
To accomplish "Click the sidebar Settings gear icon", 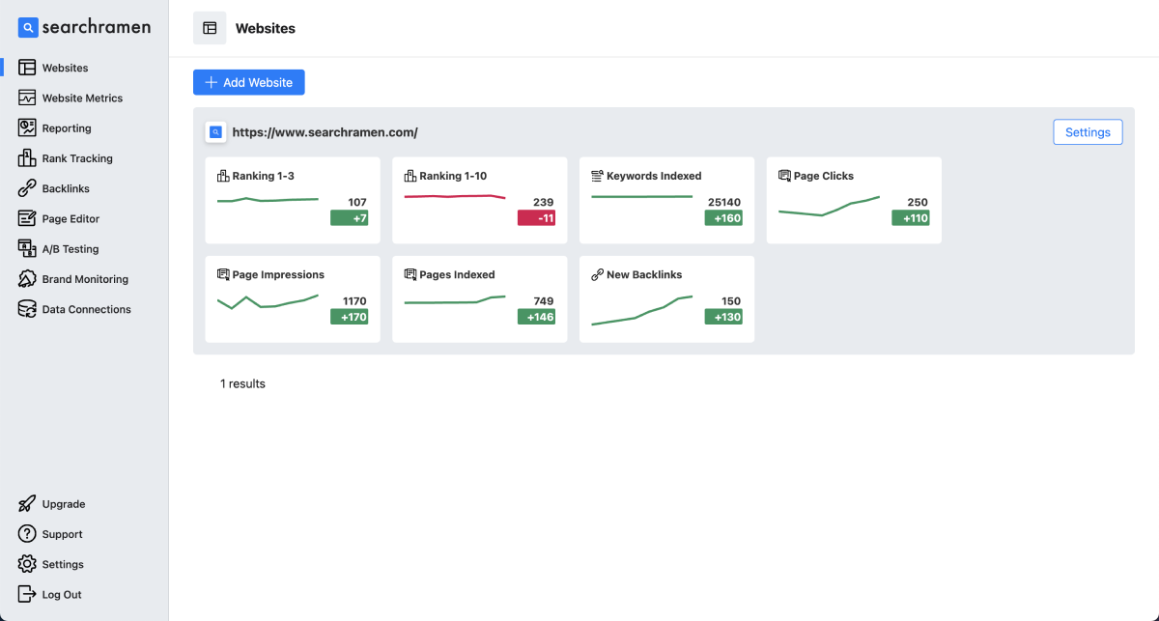I will [x=27, y=564].
